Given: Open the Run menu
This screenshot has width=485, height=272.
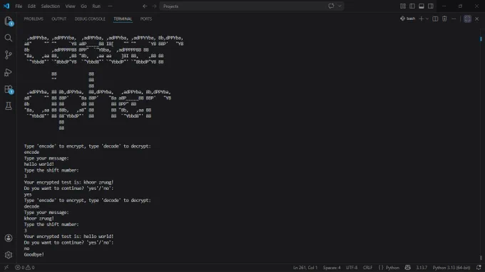Looking at the screenshot, I should click(x=96, y=6).
